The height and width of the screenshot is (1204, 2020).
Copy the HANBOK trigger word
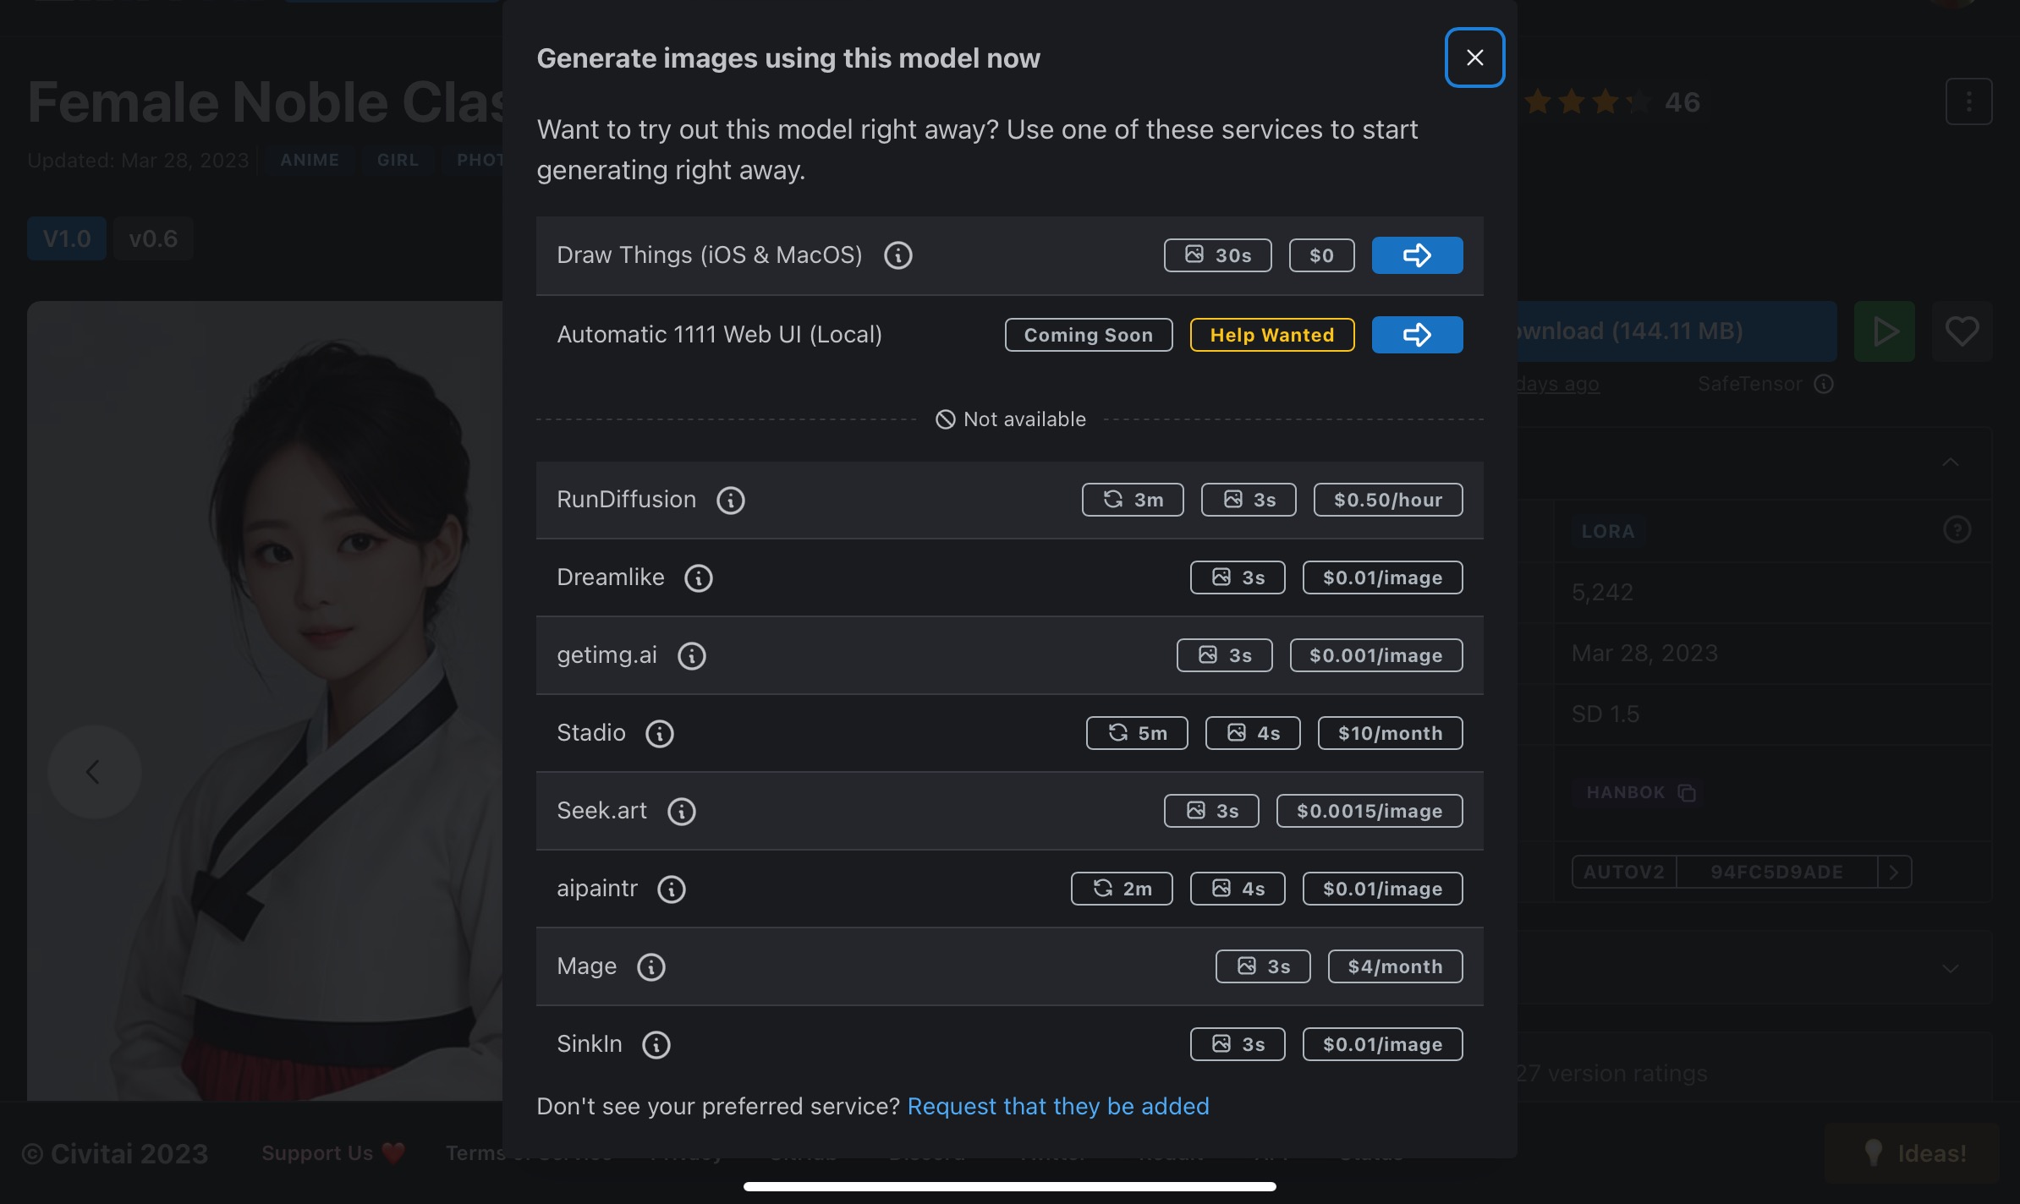click(1687, 793)
